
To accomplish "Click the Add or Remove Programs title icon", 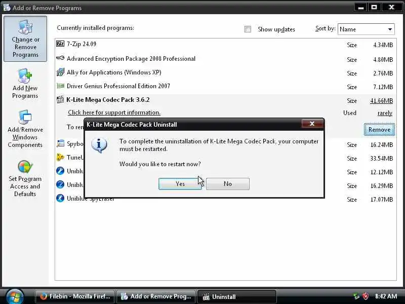I will [x=7, y=8].
